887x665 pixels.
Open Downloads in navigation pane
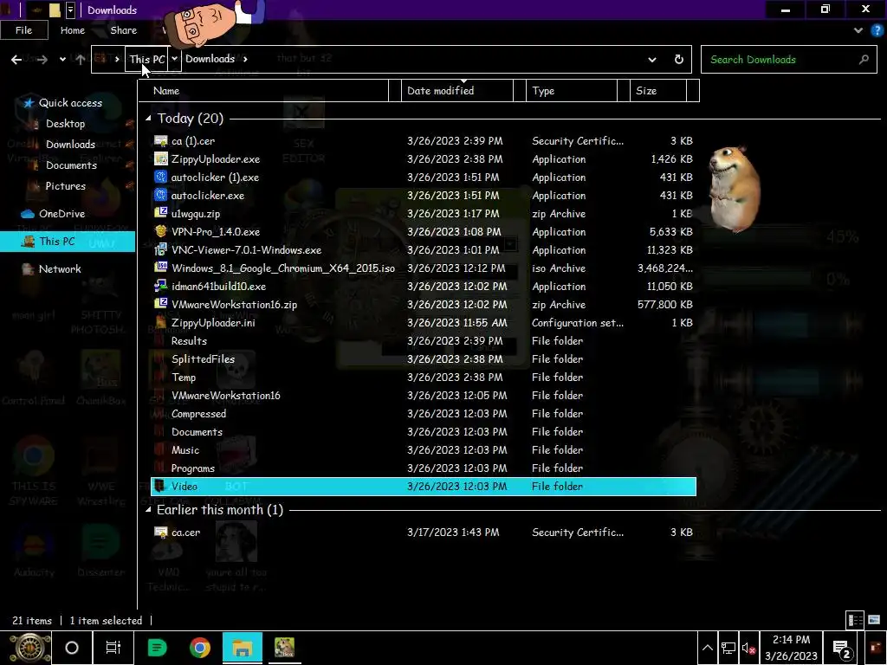pyautogui.click(x=70, y=145)
